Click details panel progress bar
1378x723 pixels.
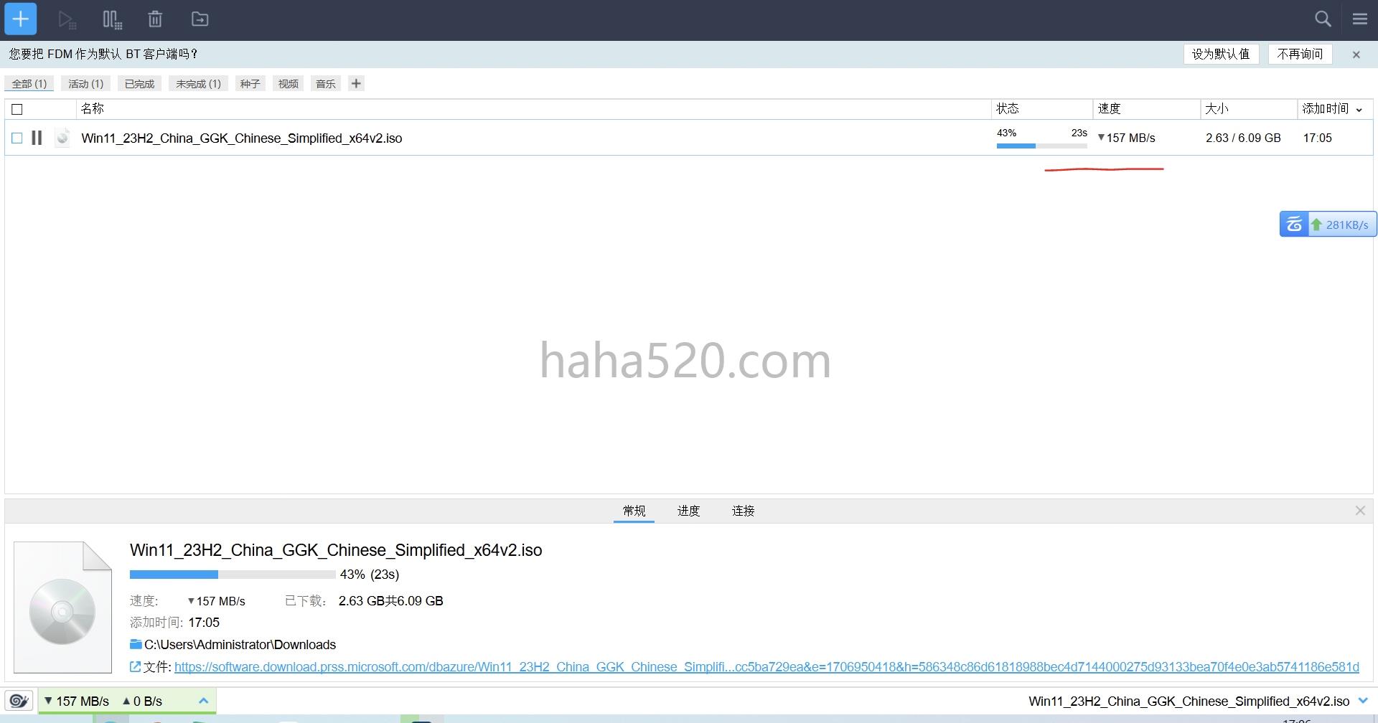[x=233, y=575]
